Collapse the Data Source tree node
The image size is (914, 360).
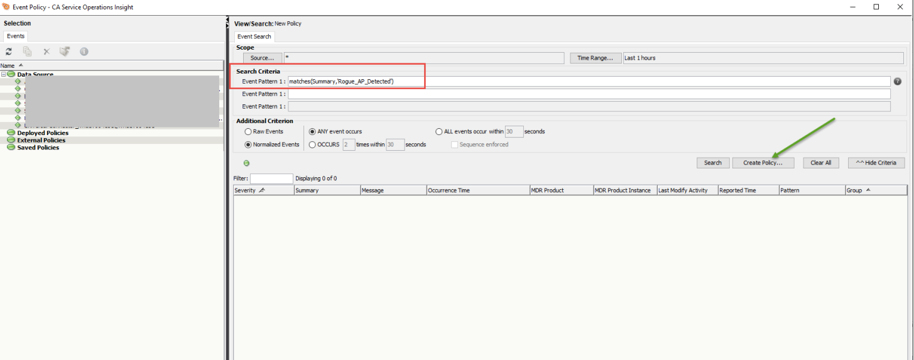pyautogui.click(x=4, y=75)
